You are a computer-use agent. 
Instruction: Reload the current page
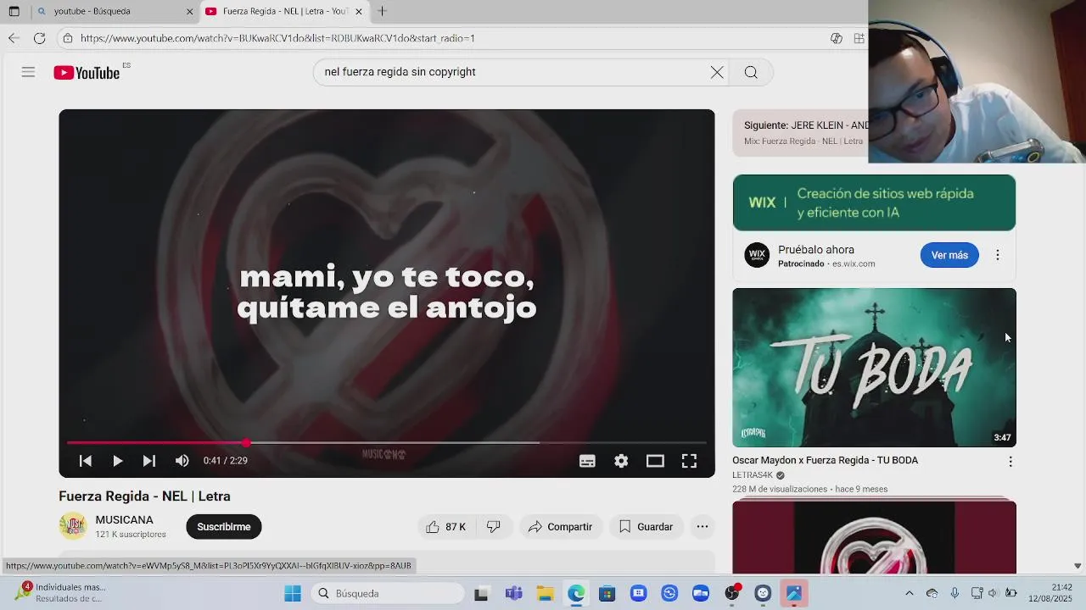pos(39,38)
